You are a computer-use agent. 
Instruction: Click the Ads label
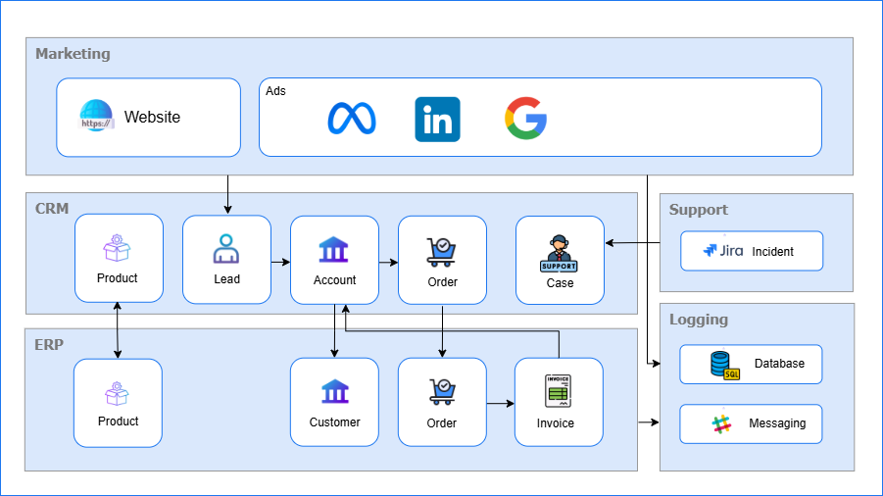tap(275, 90)
